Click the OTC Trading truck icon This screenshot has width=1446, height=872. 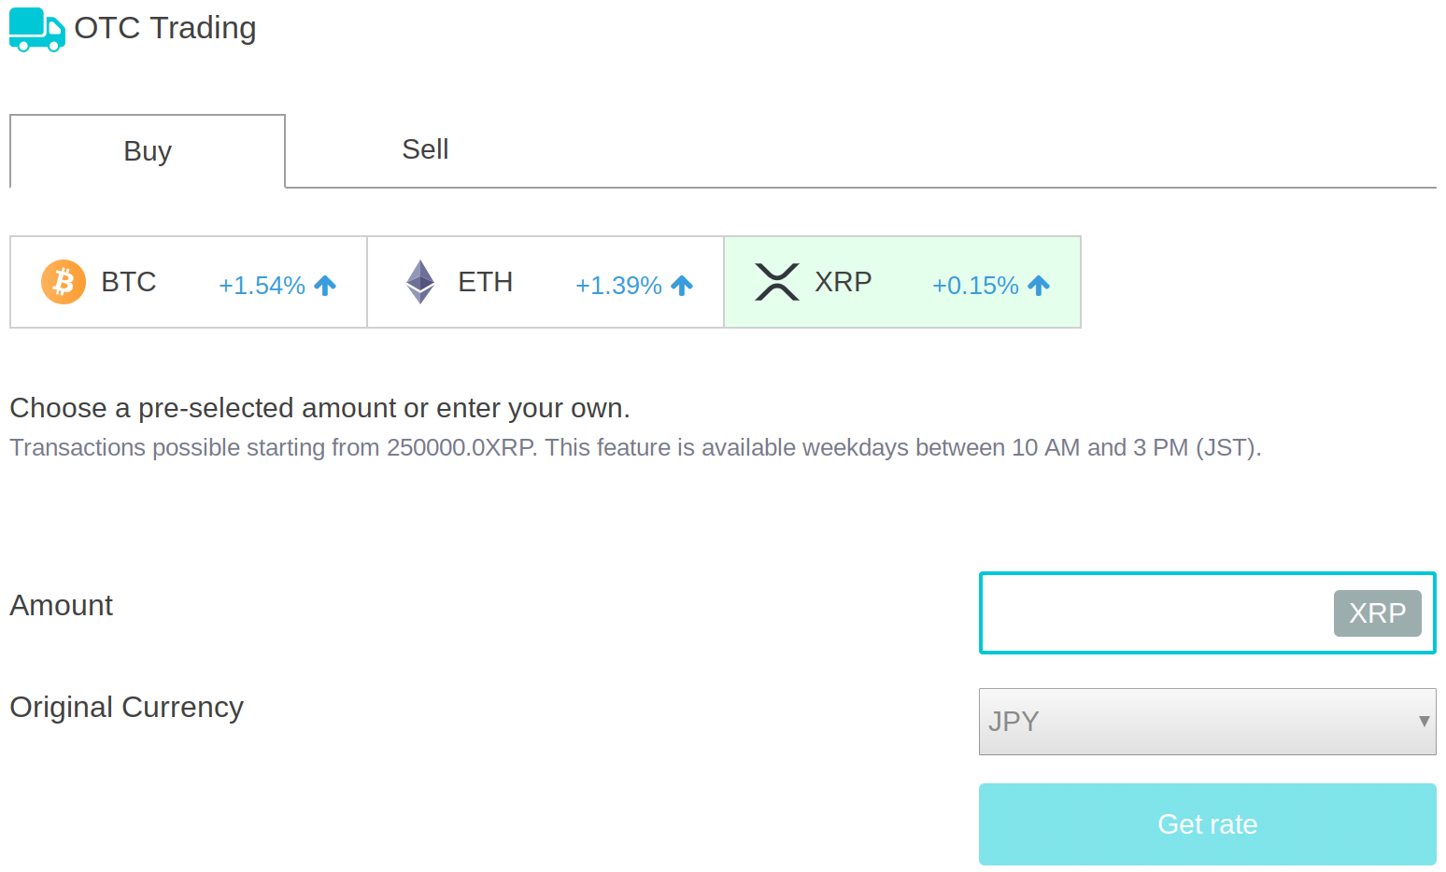tap(37, 29)
